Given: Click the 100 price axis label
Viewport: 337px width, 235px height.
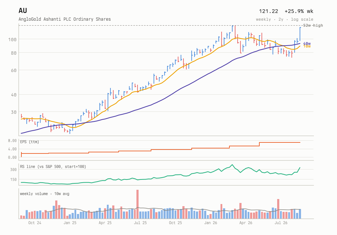Looking at the screenshot, I should [x=12, y=40].
